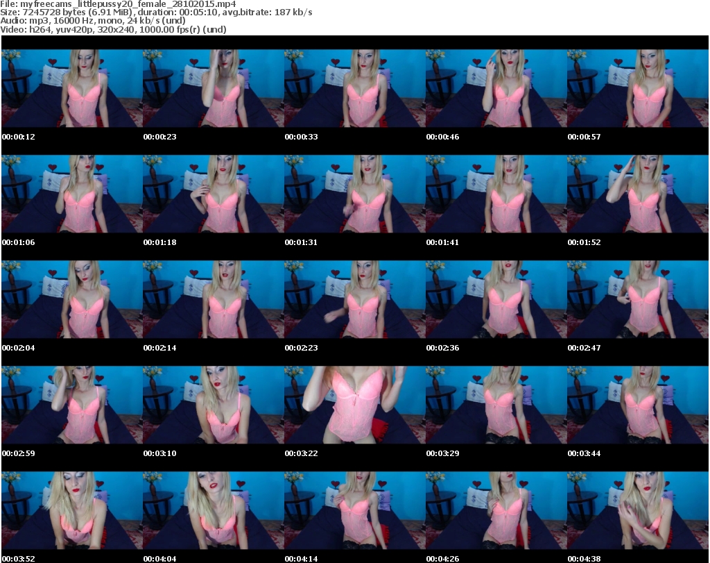
Task: Click the timestamp label "00:00:12"
Action: [x=19, y=137]
